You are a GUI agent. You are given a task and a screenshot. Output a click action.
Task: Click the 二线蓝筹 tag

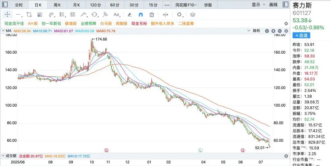click(x=186, y=24)
